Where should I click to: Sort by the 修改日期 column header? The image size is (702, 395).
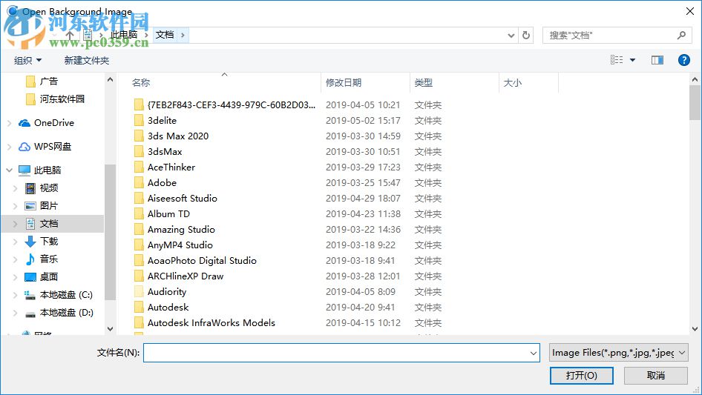click(x=344, y=83)
